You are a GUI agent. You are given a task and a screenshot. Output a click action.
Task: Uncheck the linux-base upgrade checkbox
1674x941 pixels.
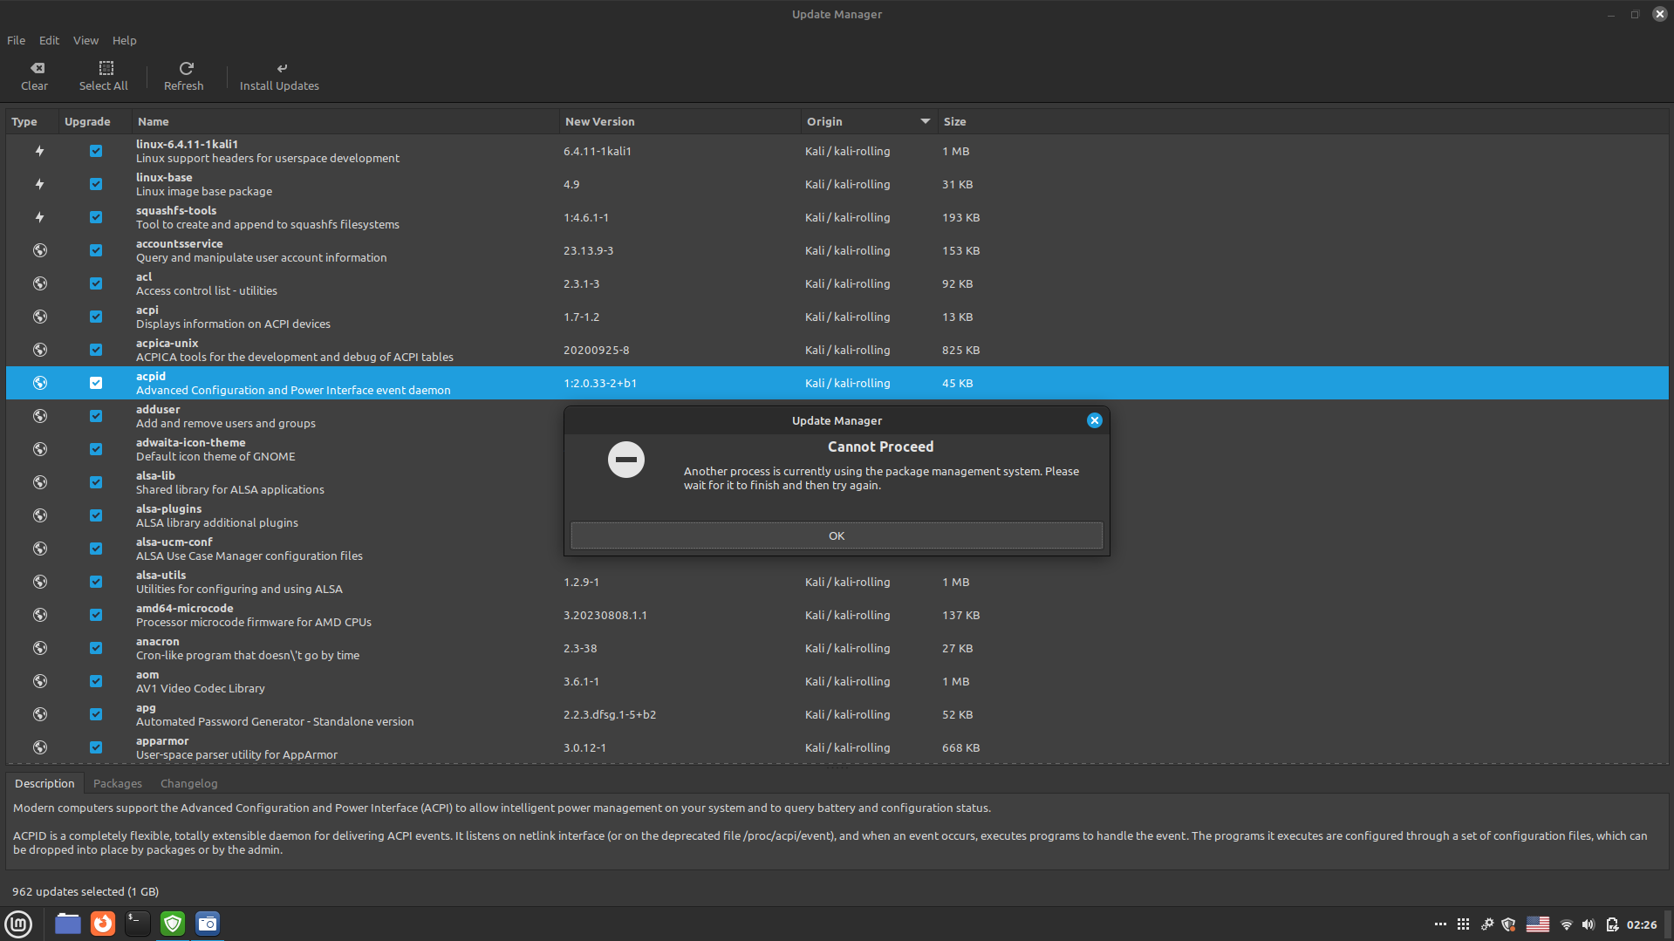pyautogui.click(x=96, y=184)
